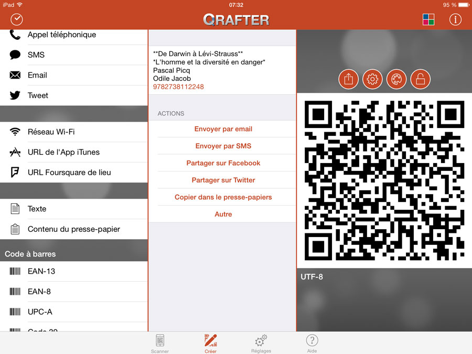The height and width of the screenshot is (354, 472).
Task: Select the Email envelope icon
Action: (x=15, y=75)
